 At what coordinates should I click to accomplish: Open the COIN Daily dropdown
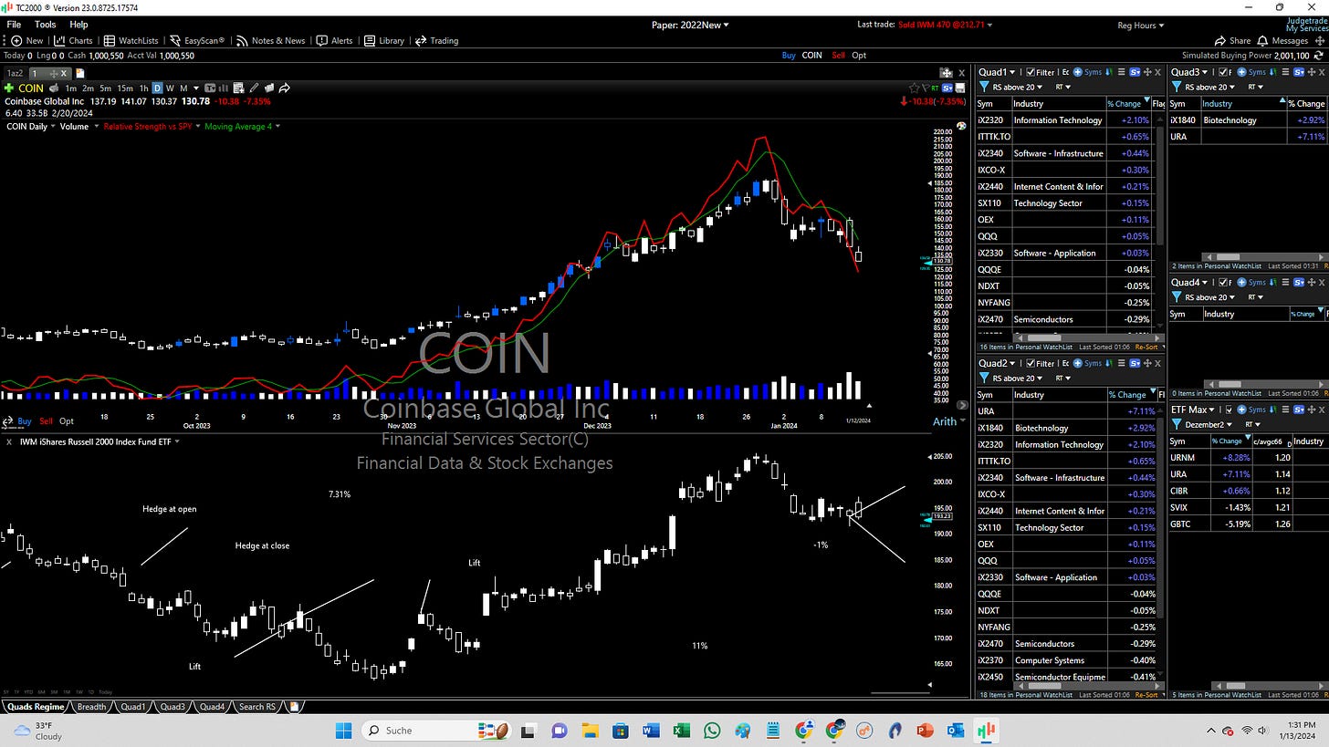29,126
